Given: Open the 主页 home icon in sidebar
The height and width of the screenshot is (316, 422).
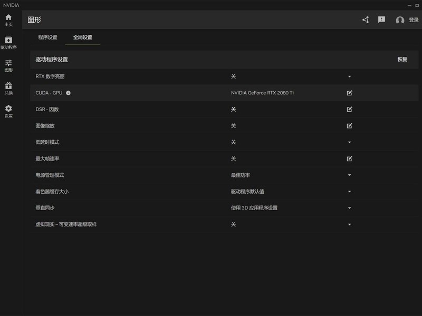Looking at the screenshot, I should [8, 20].
